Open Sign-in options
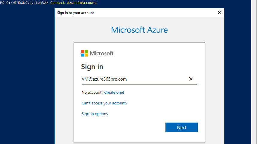 (95, 114)
